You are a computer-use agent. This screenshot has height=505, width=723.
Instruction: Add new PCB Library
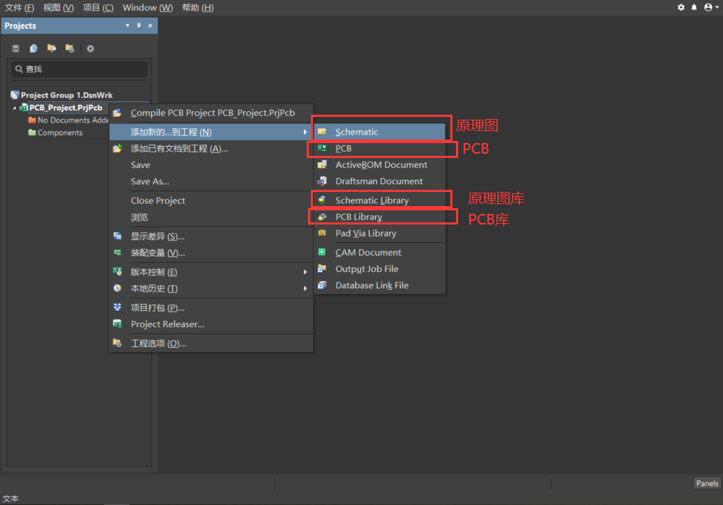[380, 217]
